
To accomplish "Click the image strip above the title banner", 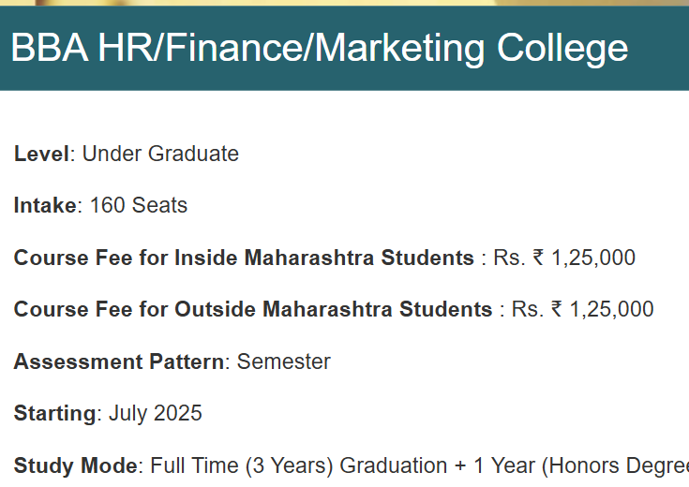I will [344, 3].
